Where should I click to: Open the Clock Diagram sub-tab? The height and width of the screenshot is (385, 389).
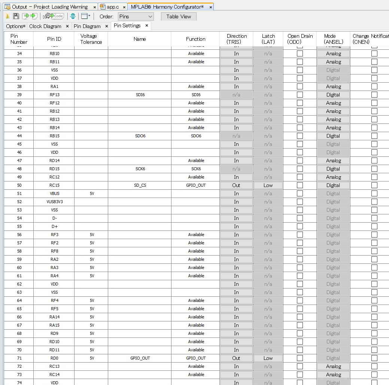pyautogui.click(x=45, y=26)
